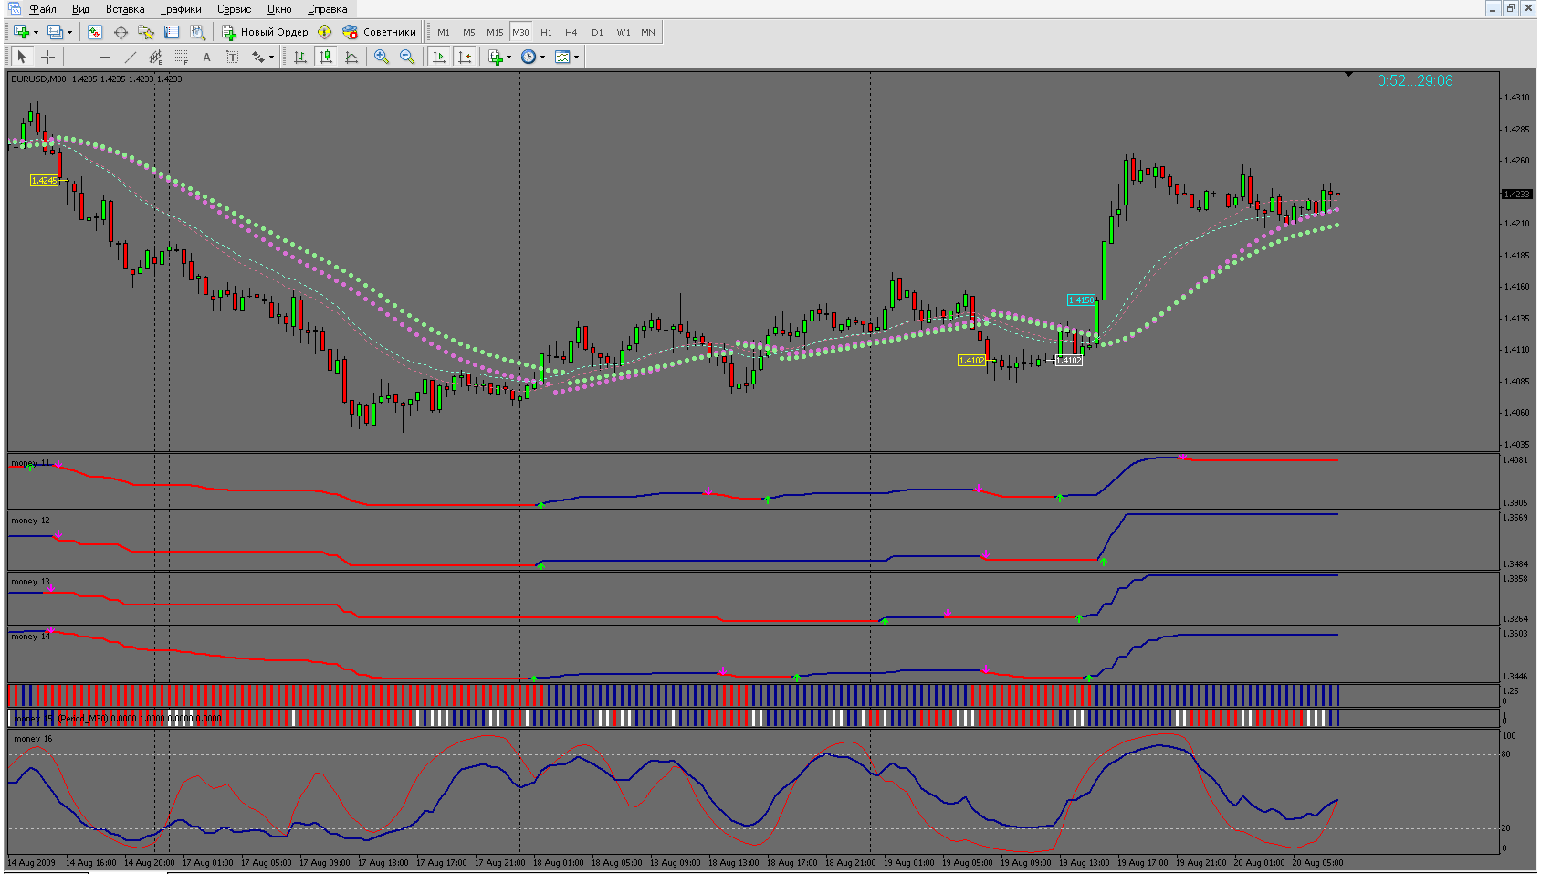Open the Market Watch window icon

pyautogui.click(x=95, y=32)
